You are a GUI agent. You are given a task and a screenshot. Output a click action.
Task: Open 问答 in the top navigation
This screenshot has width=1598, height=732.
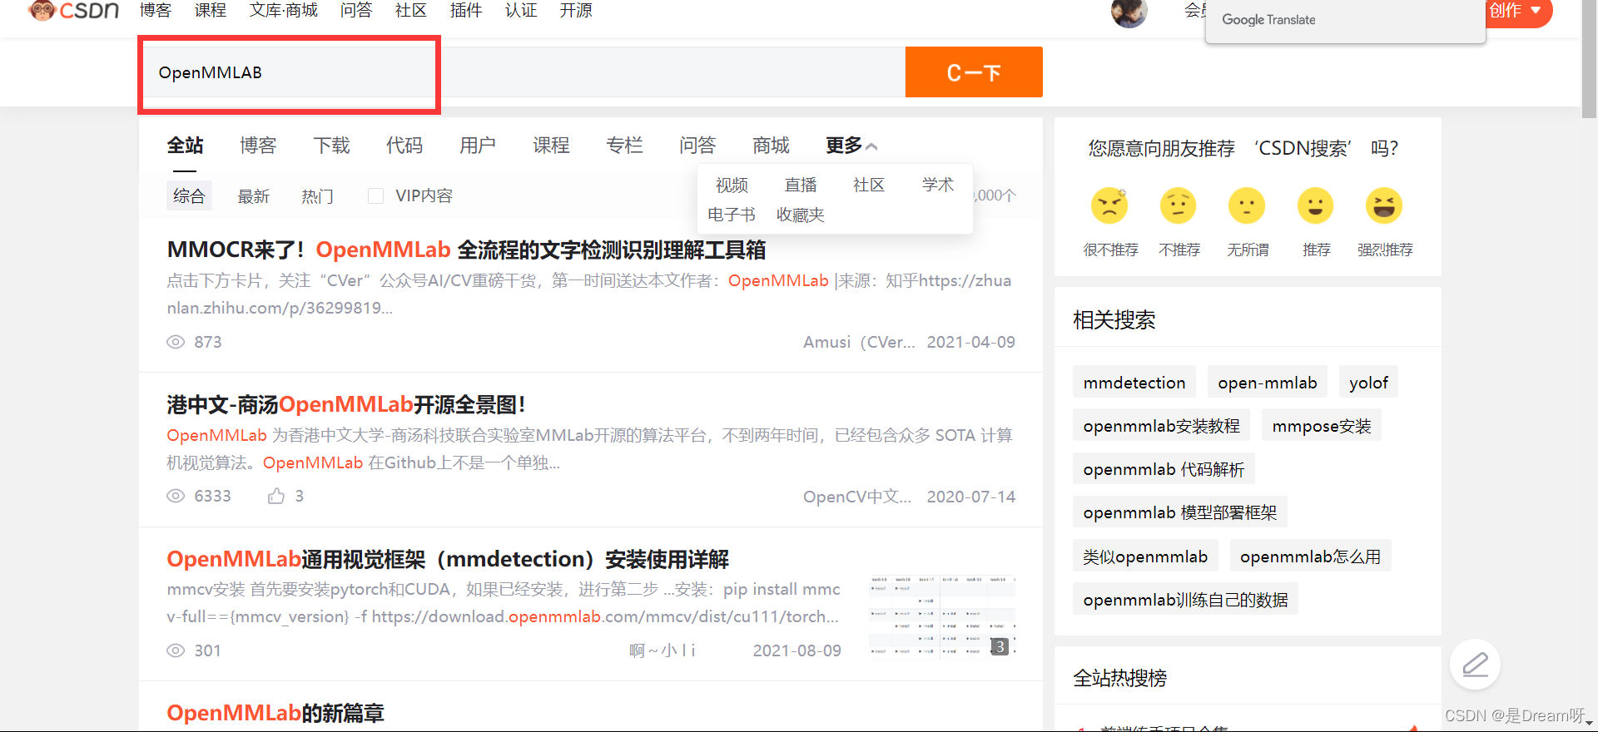tap(356, 10)
